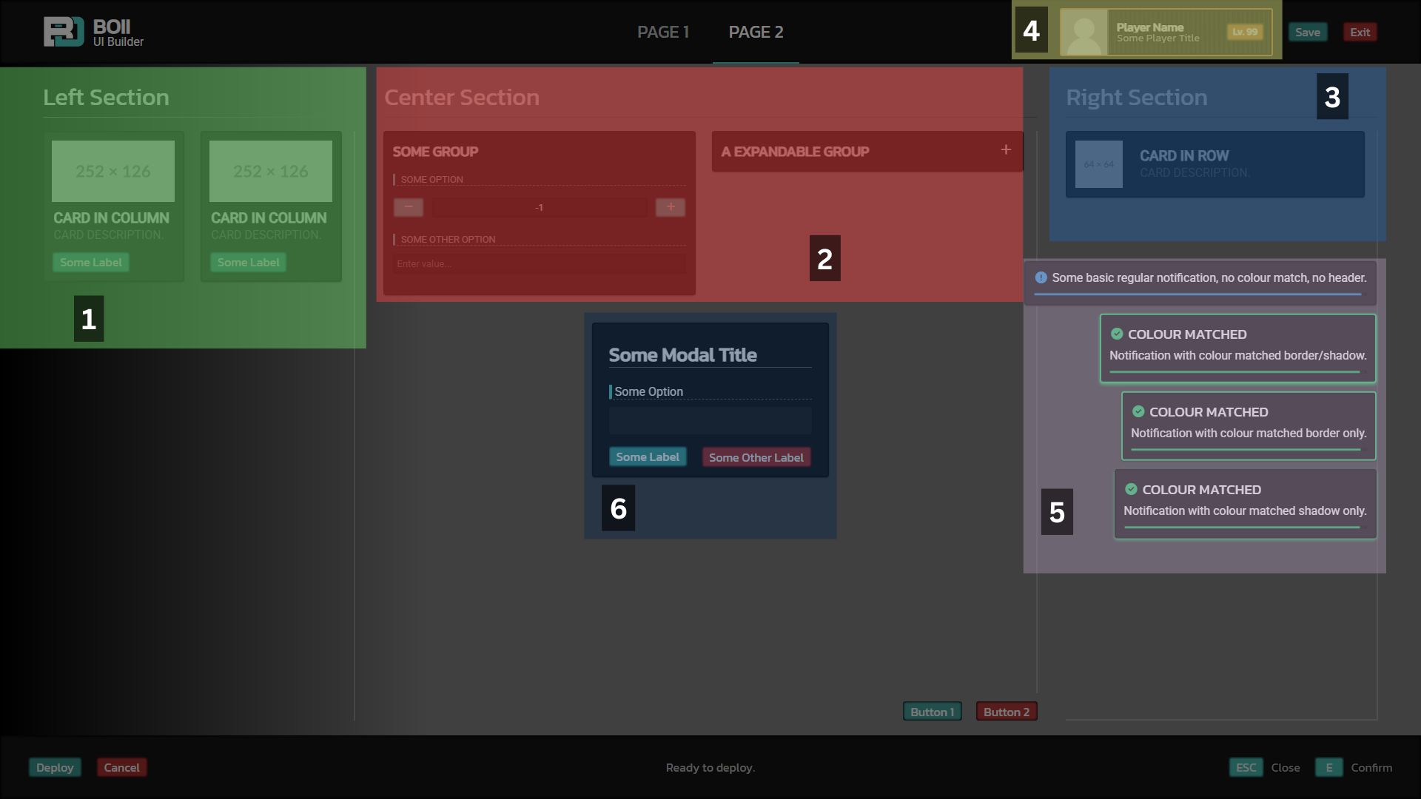This screenshot has height=799, width=1421.
Task: Click the player avatar icon
Action: 1084,33
